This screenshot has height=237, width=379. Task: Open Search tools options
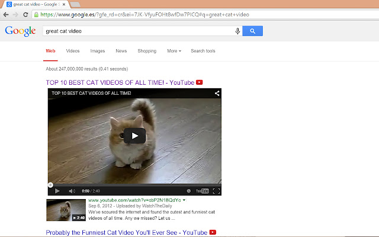(203, 51)
